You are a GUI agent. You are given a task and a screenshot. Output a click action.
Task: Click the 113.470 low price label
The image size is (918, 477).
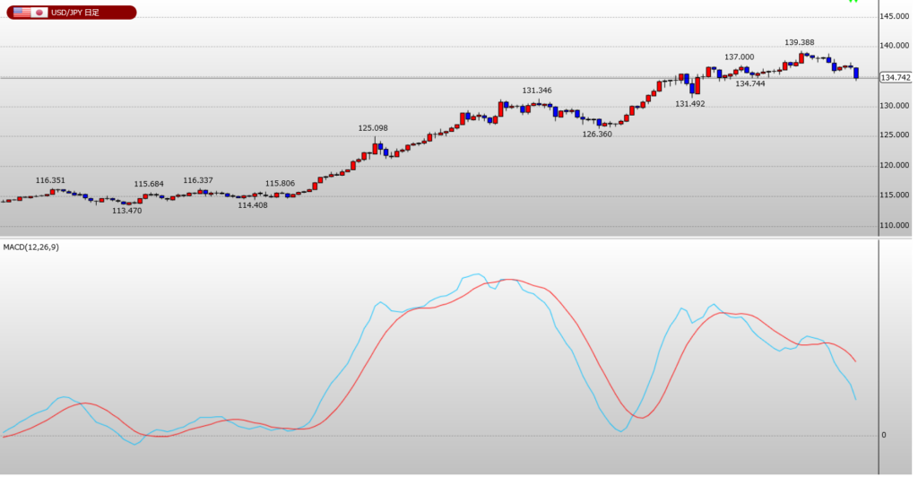click(x=126, y=211)
